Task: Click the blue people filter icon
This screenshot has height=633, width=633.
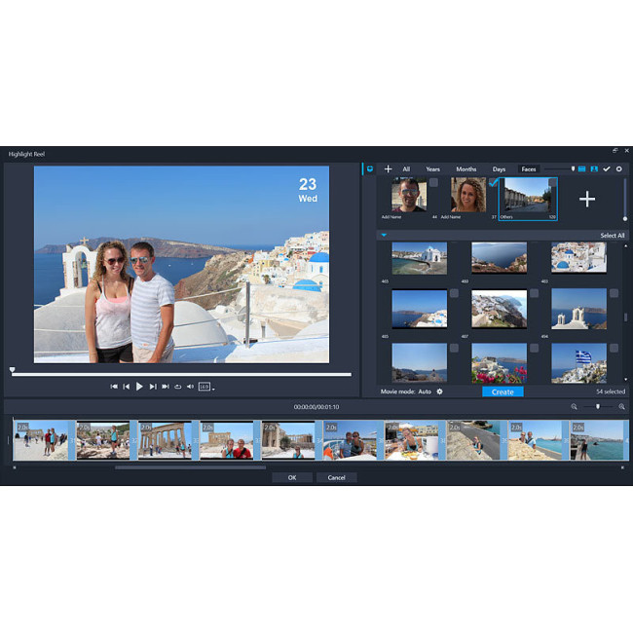Action: pyautogui.click(x=594, y=168)
